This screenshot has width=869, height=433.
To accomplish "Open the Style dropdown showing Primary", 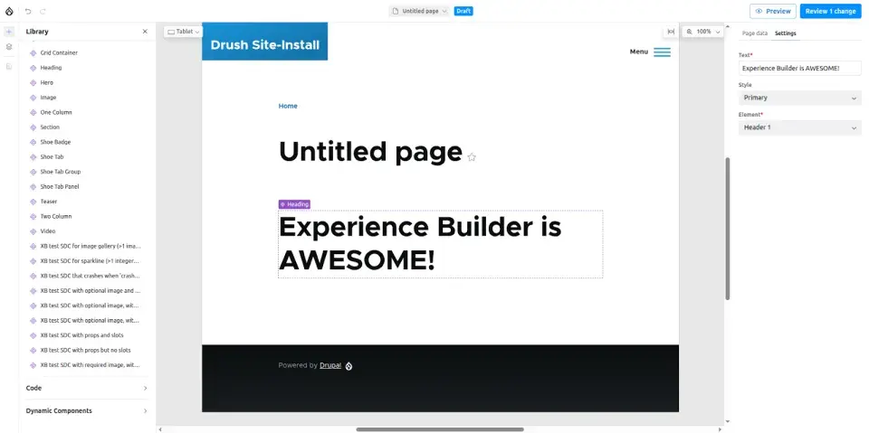I will pyautogui.click(x=799, y=98).
